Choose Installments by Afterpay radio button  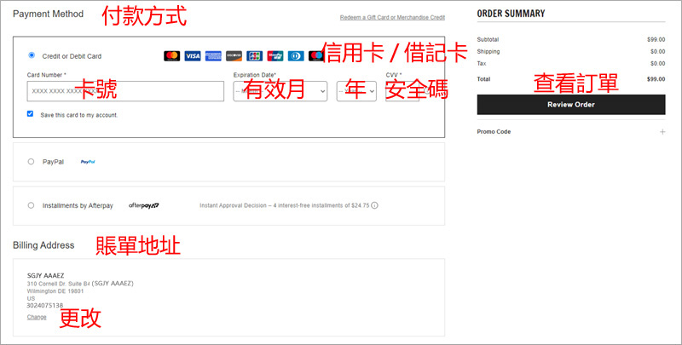[x=32, y=205]
